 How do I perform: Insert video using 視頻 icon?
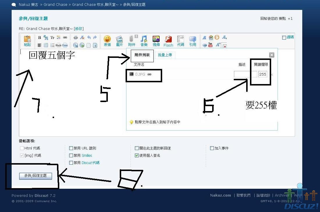(156, 41)
